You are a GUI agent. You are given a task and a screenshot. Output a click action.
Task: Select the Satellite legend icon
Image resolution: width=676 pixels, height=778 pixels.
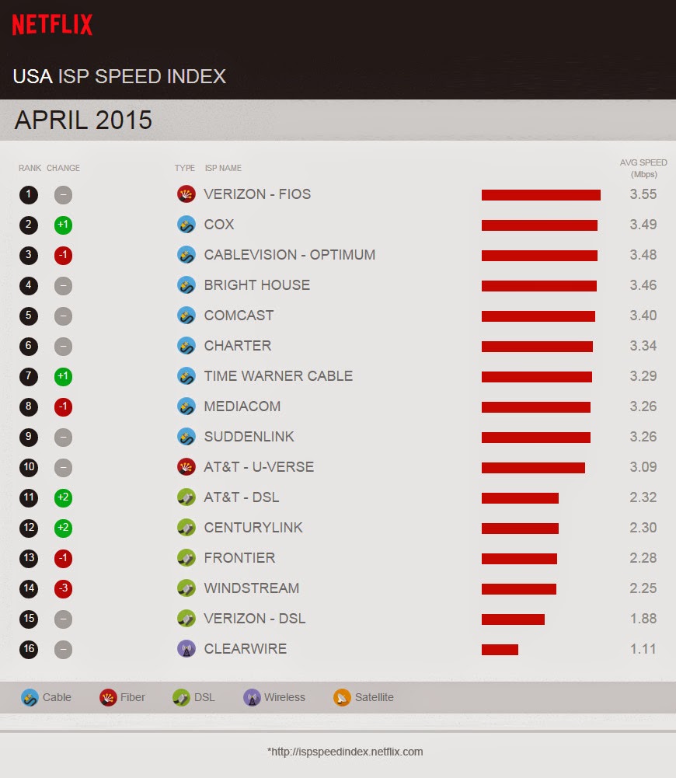click(x=342, y=697)
